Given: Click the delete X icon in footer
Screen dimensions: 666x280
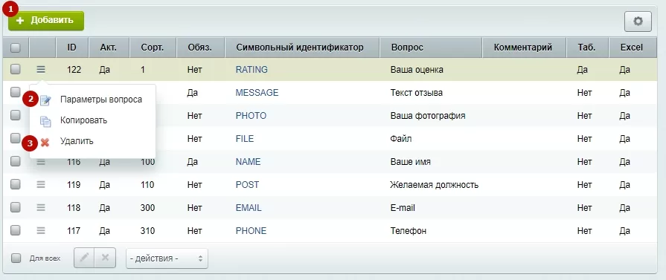Looking at the screenshot, I should tap(106, 258).
